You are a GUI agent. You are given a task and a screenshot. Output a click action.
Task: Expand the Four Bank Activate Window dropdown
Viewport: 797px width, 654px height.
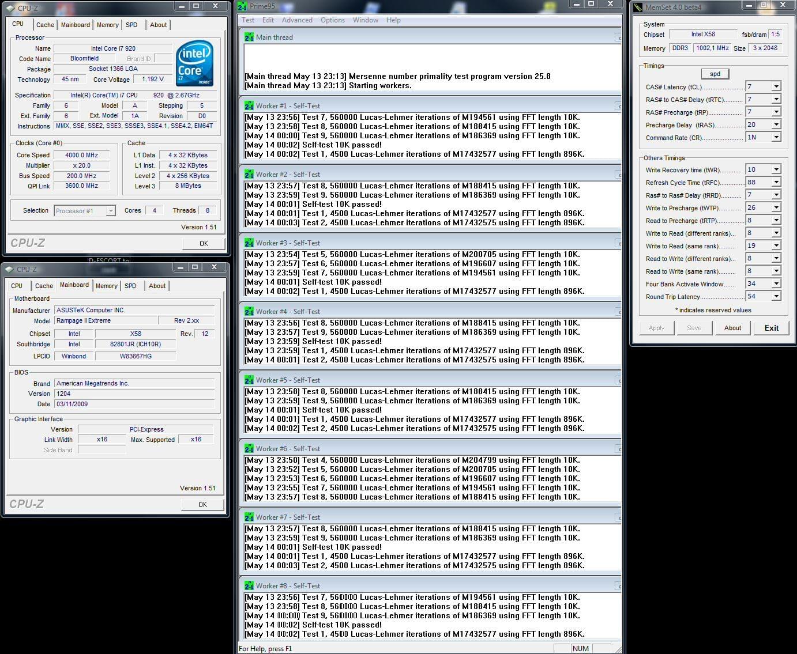click(776, 283)
